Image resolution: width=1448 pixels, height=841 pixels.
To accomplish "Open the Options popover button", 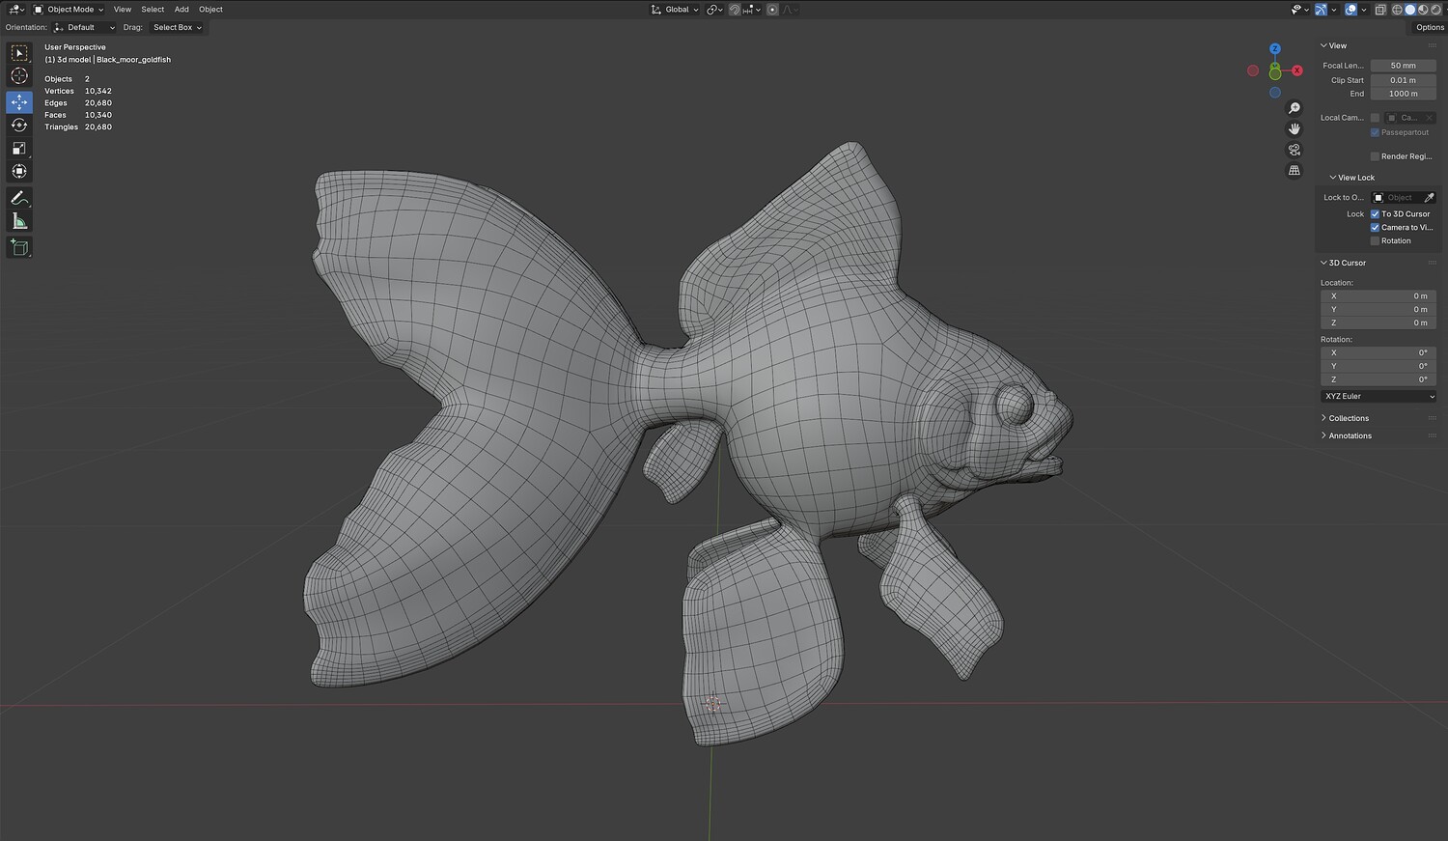I will [x=1430, y=27].
